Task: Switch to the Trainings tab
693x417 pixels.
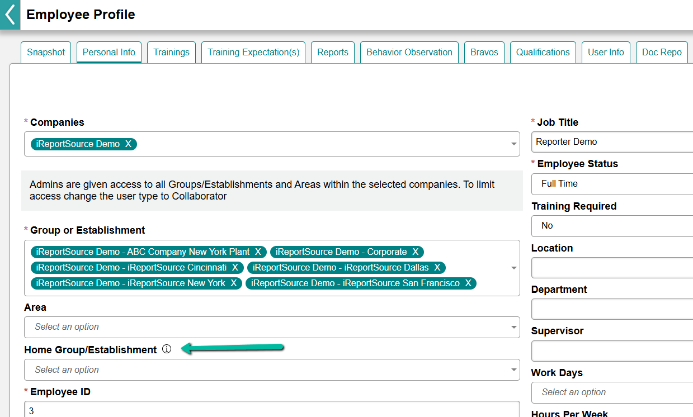Action: point(172,52)
